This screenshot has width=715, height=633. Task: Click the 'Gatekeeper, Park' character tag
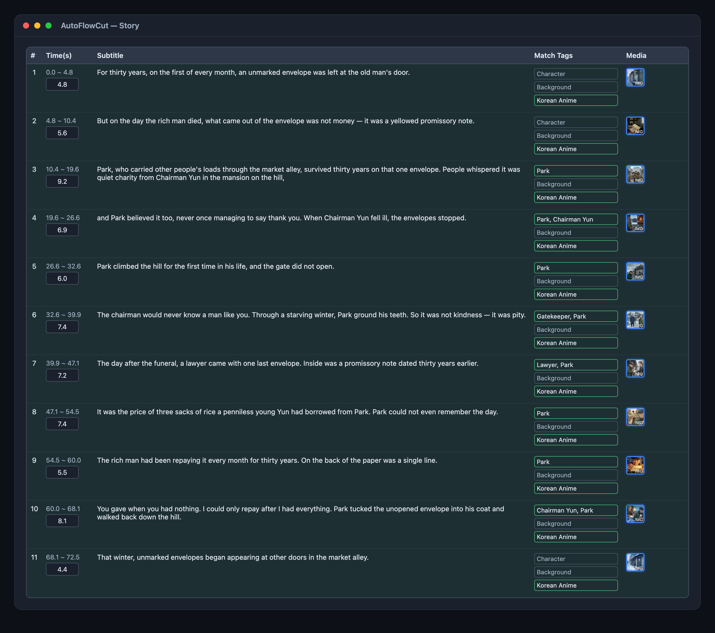point(576,316)
